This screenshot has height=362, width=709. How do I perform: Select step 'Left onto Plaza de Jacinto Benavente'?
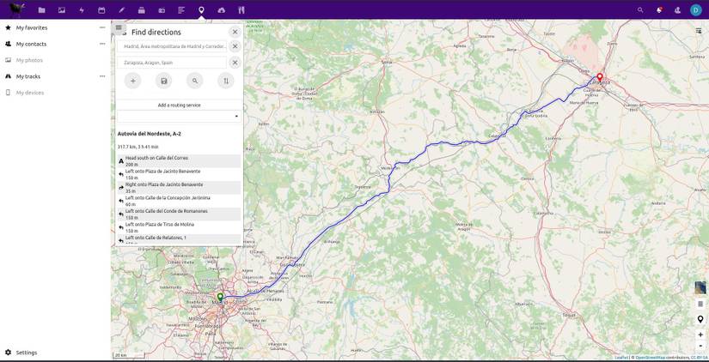[179, 174]
